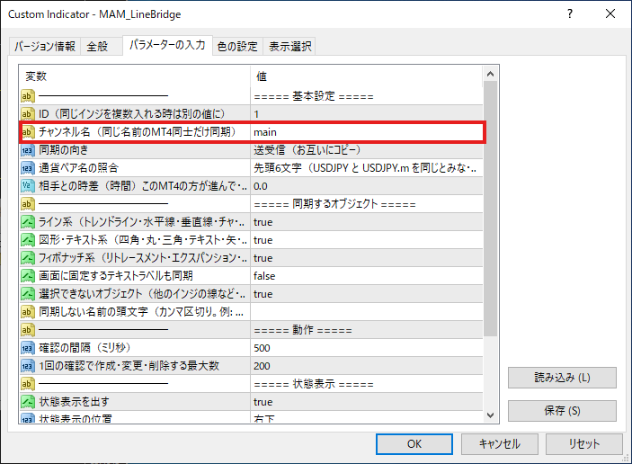Click the bool icon beside 図形・テキスト系
This screenshot has width=632, height=464.
(x=28, y=240)
